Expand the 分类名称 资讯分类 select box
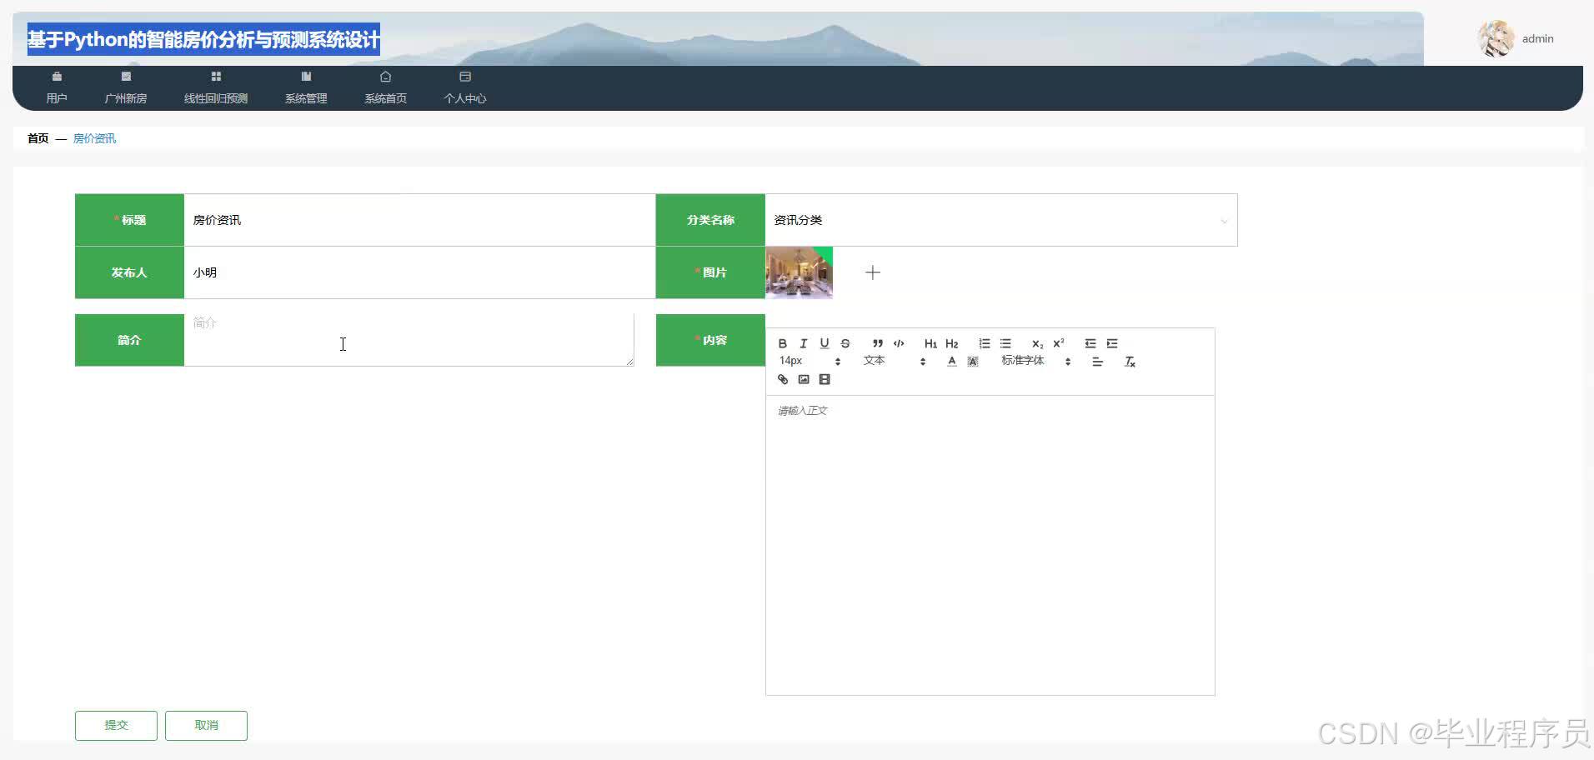1594x760 pixels. [1000, 220]
